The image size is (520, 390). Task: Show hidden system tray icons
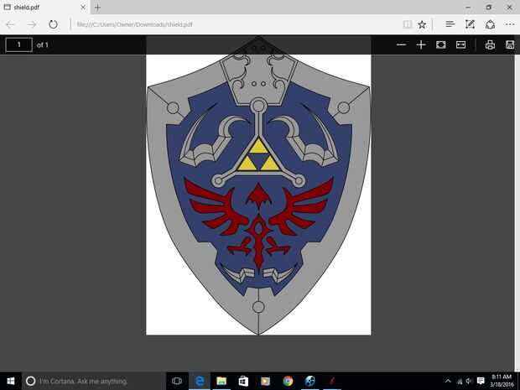[448, 381]
